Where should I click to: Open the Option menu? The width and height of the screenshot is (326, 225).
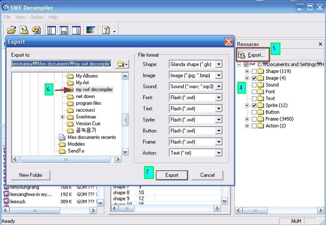coord(37,17)
